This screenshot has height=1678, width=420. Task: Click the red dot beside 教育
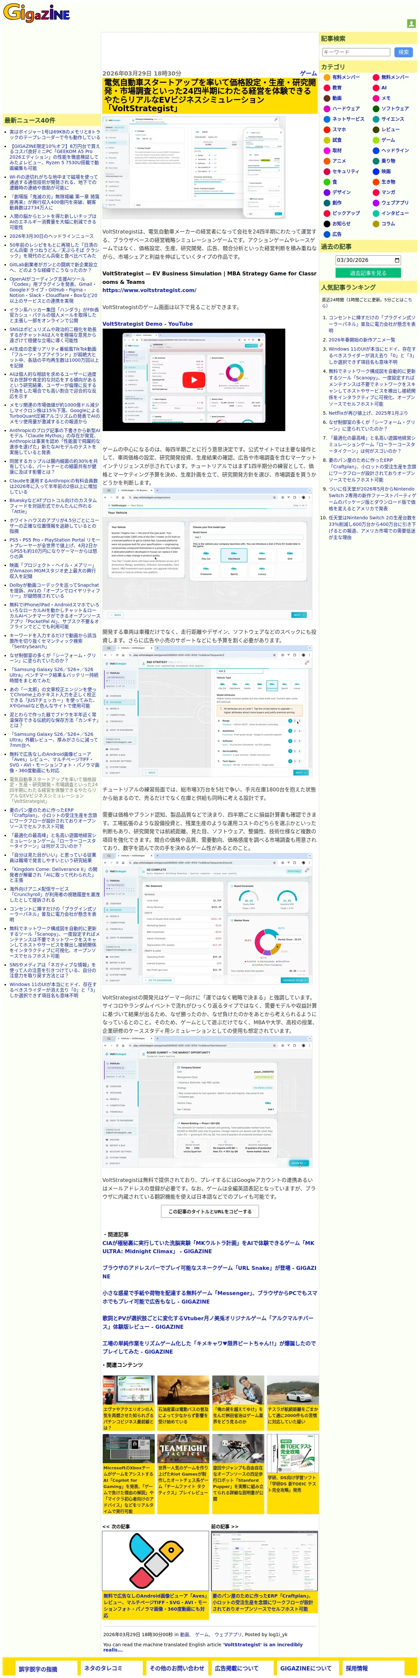tap(327, 88)
